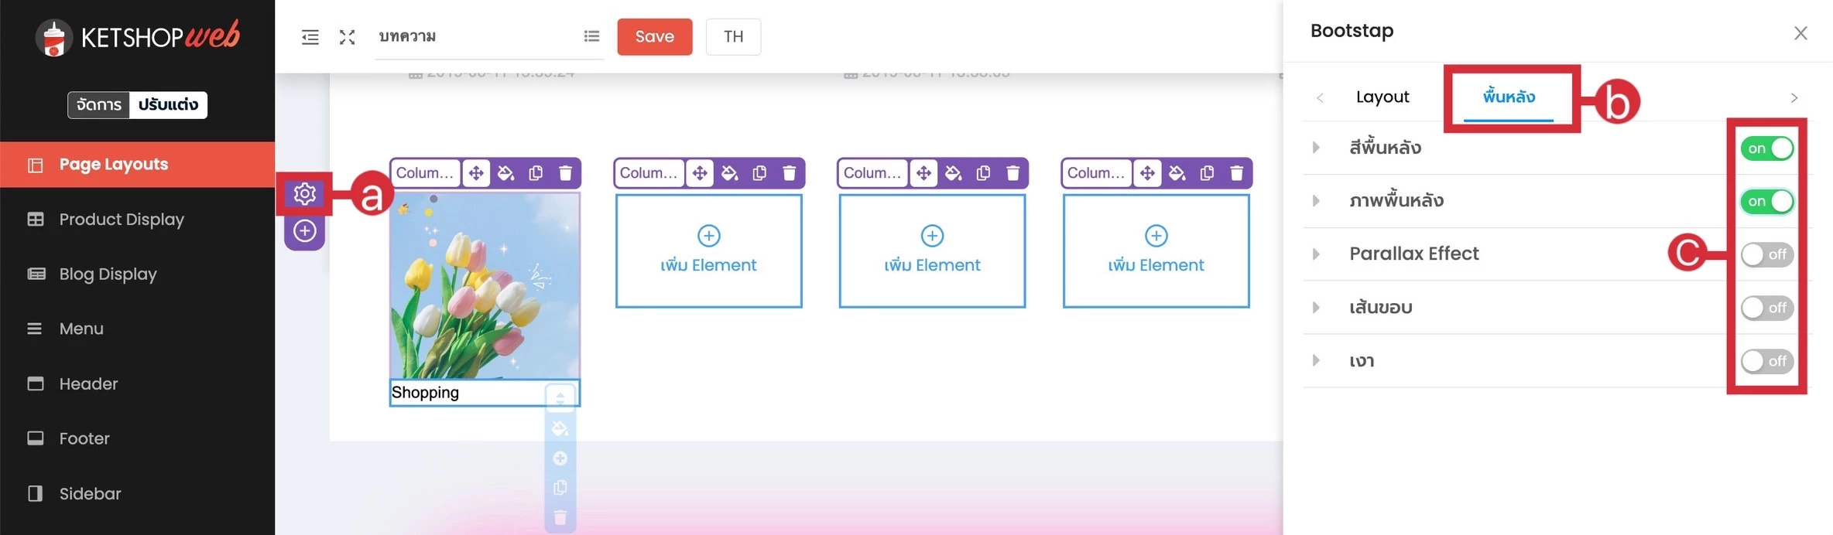Enable the เงา shadow toggle
Image resolution: width=1833 pixels, height=535 pixels.
[1766, 361]
